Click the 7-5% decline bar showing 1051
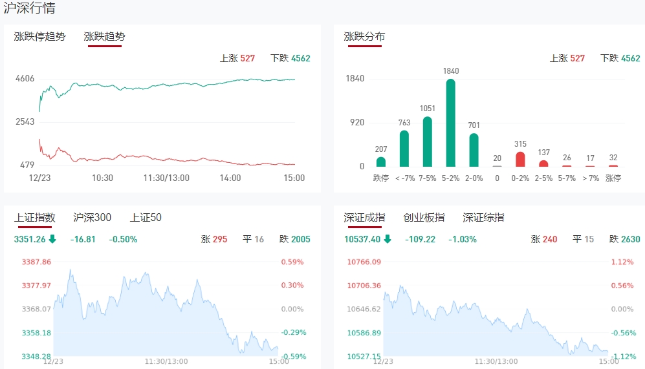The image size is (645, 369). pos(428,142)
